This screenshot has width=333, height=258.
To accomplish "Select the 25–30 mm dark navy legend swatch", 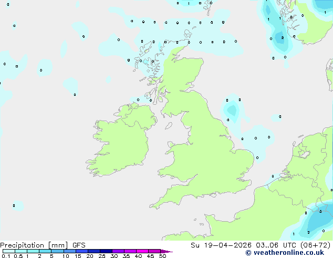I will click(106, 251).
